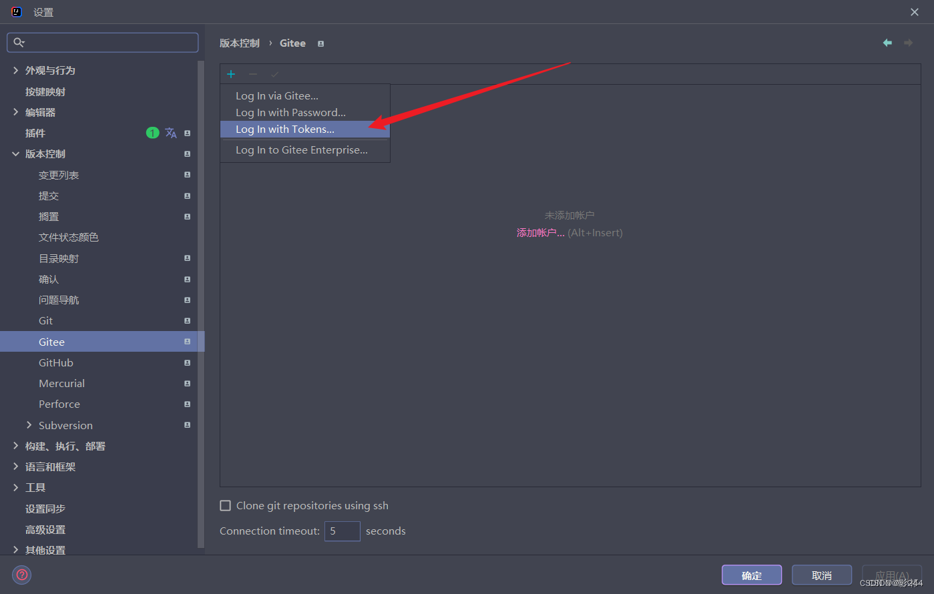Click project icon on 搁置 row

point(187,216)
